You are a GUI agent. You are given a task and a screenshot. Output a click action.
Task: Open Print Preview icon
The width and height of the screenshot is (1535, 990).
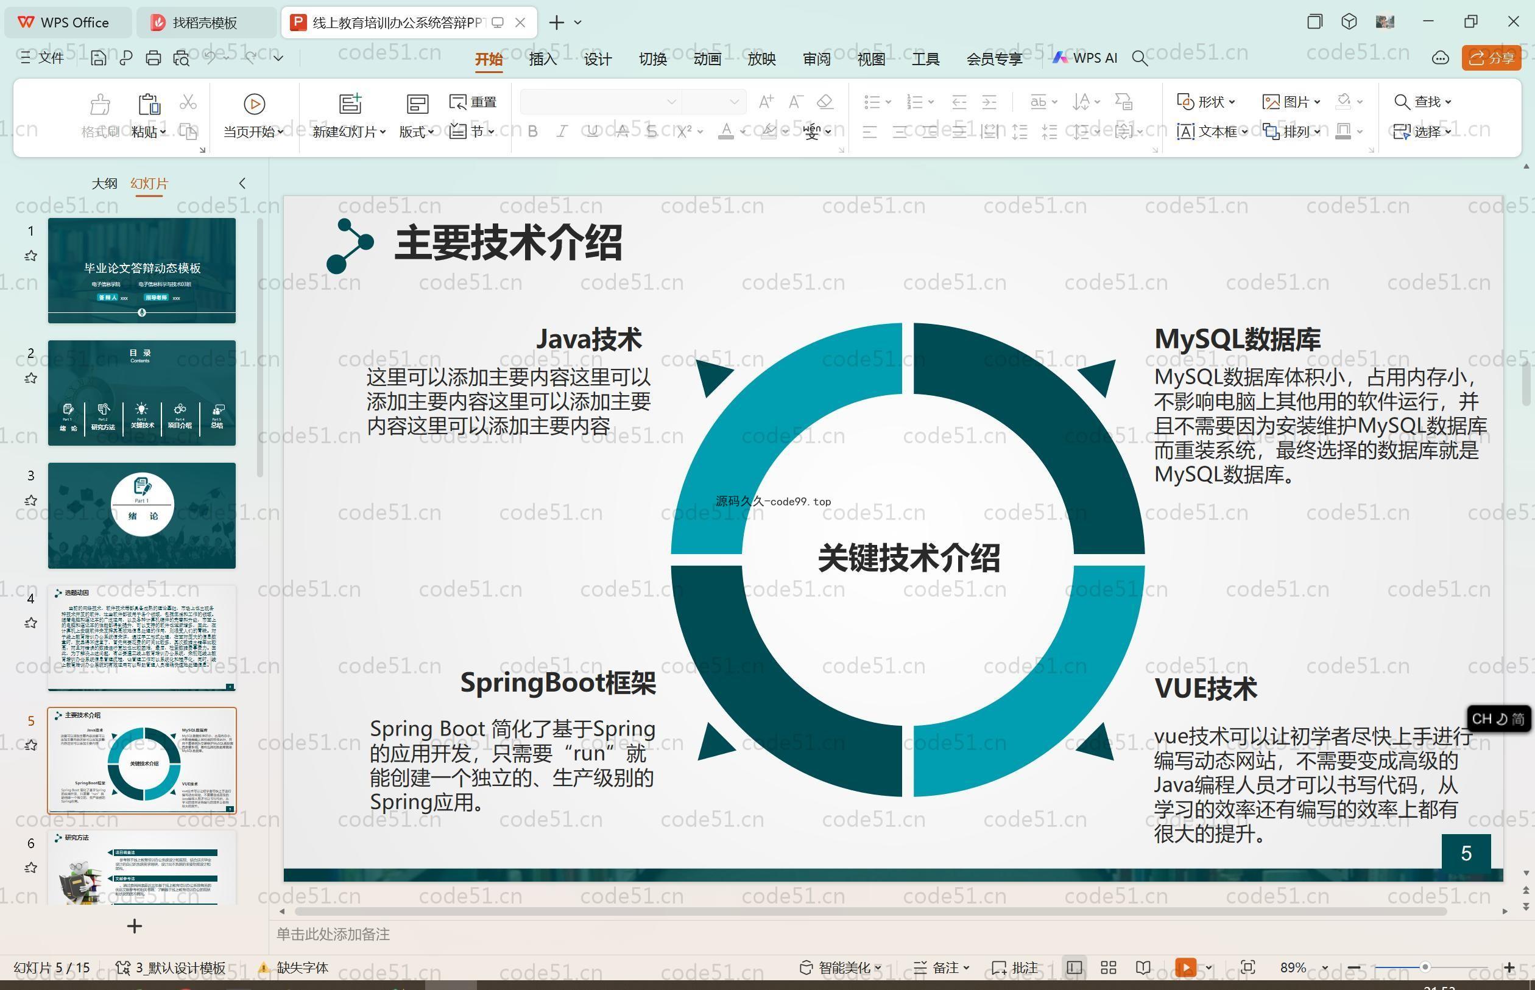pos(182,58)
